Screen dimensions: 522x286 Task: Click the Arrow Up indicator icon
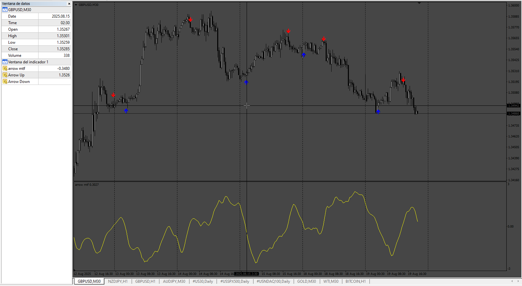[x=5, y=75]
